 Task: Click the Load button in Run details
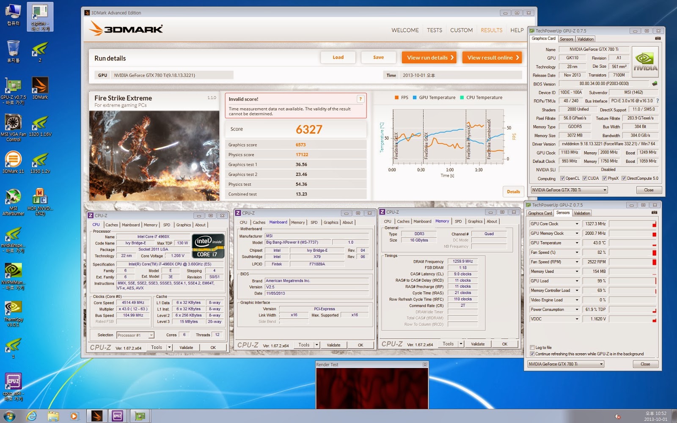click(x=338, y=57)
